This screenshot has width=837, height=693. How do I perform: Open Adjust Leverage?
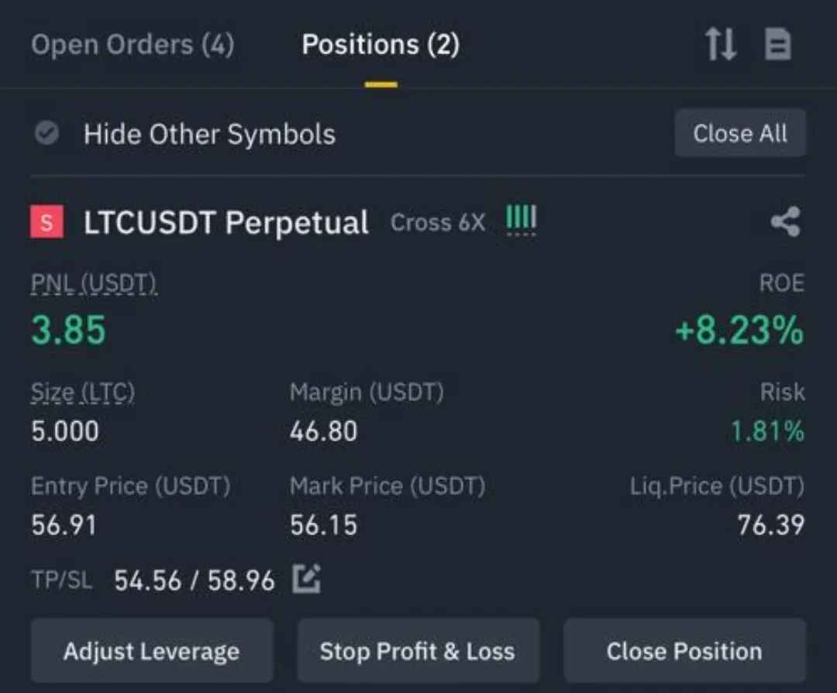pyautogui.click(x=152, y=651)
